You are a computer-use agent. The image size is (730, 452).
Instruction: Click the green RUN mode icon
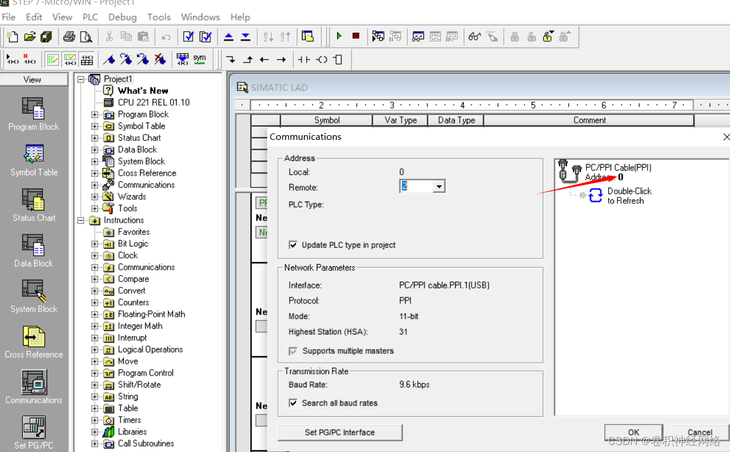point(339,36)
